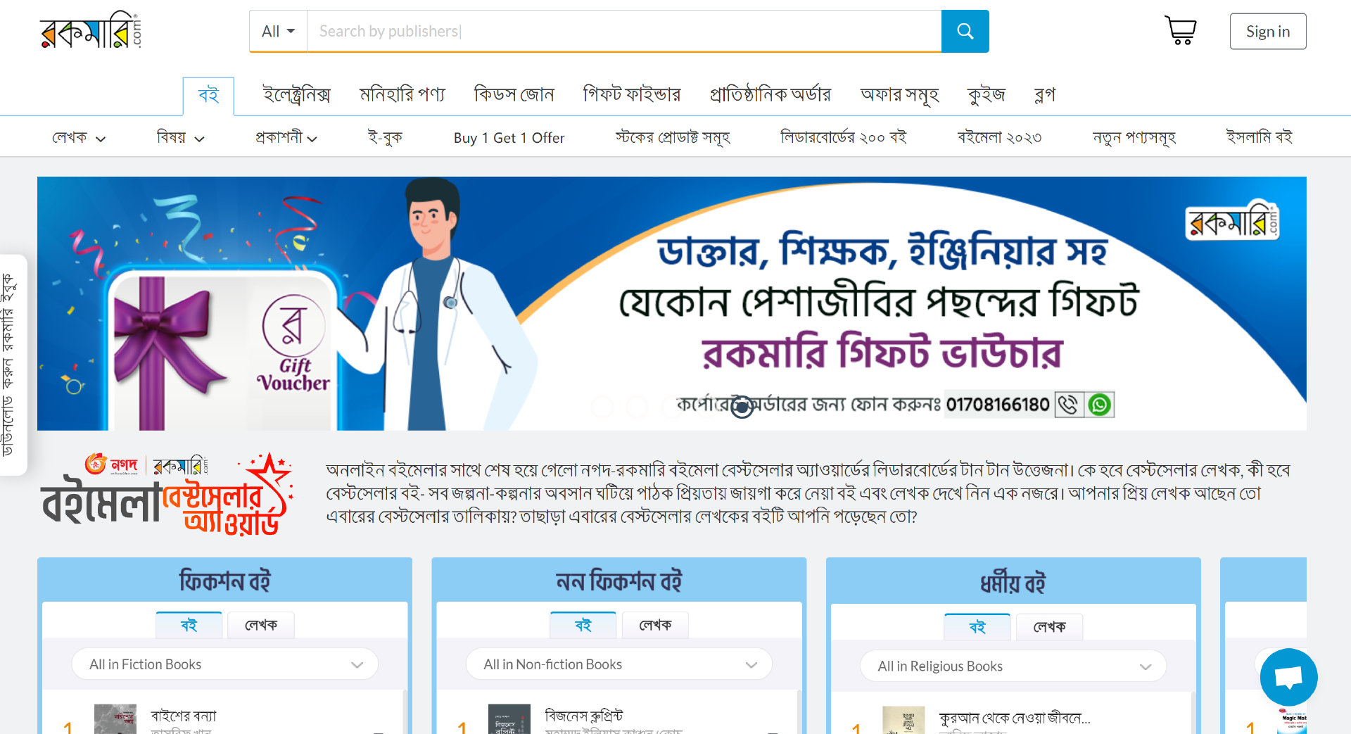Select the active carousel slide indicator dot
This screenshot has width=1351, height=734.
click(742, 407)
